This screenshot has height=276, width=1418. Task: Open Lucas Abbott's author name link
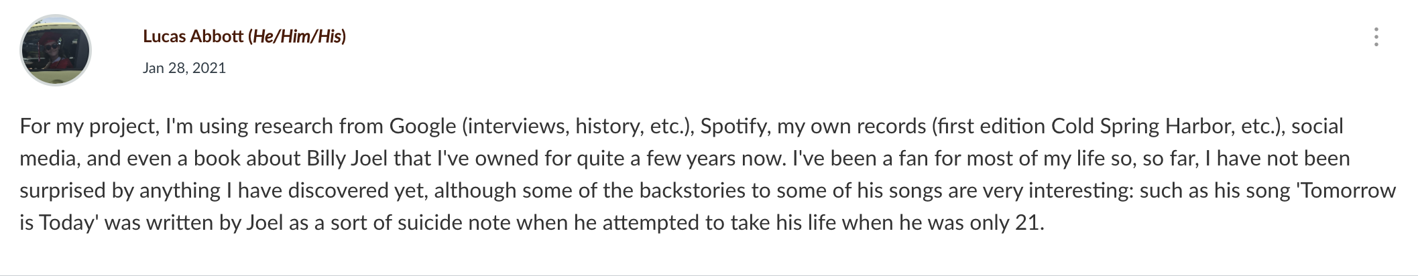point(193,36)
